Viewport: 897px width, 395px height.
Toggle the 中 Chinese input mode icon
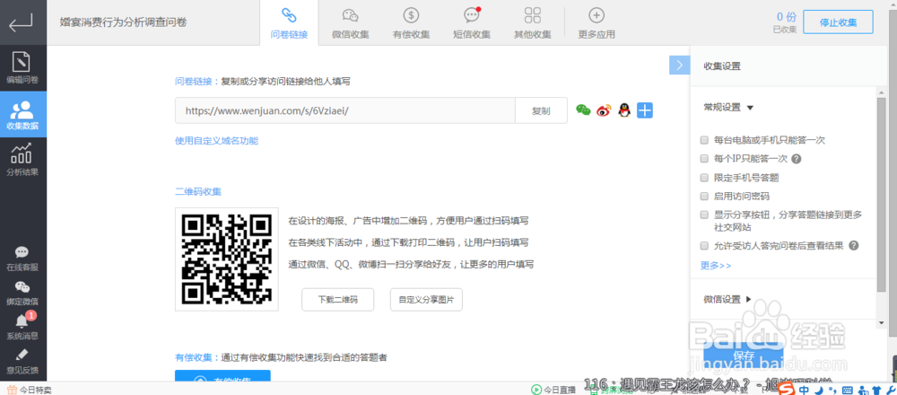[x=804, y=390]
